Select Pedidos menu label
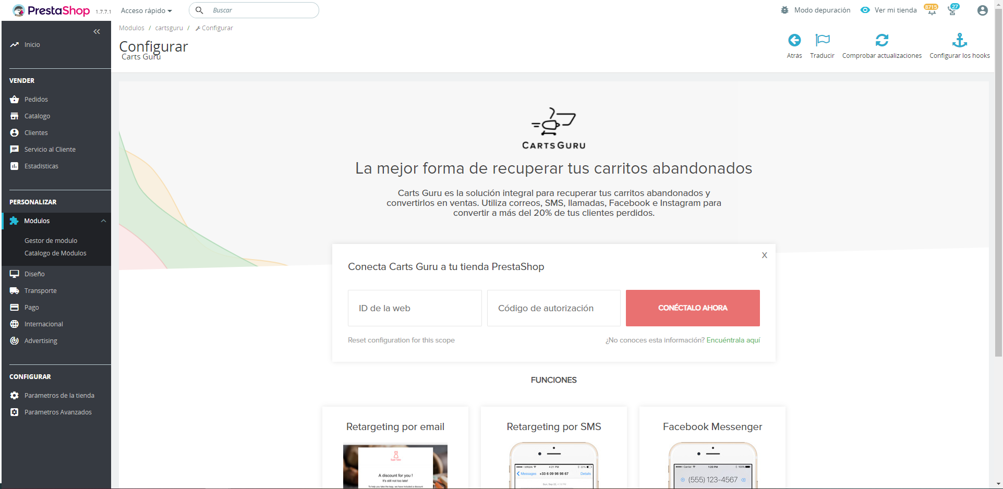This screenshot has width=1003, height=489. tap(36, 99)
